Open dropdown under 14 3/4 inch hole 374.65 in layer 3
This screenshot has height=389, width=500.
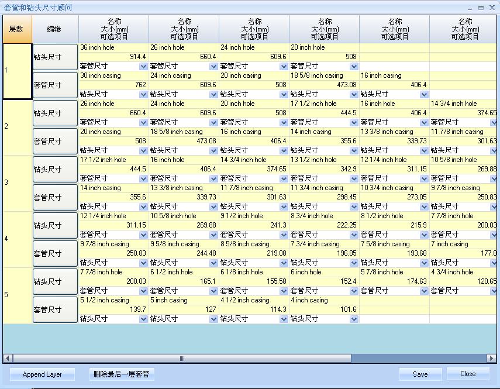(284, 178)
